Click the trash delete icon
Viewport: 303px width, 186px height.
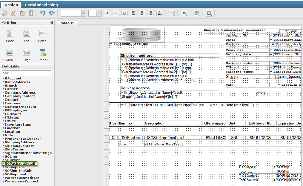[31, 13]
